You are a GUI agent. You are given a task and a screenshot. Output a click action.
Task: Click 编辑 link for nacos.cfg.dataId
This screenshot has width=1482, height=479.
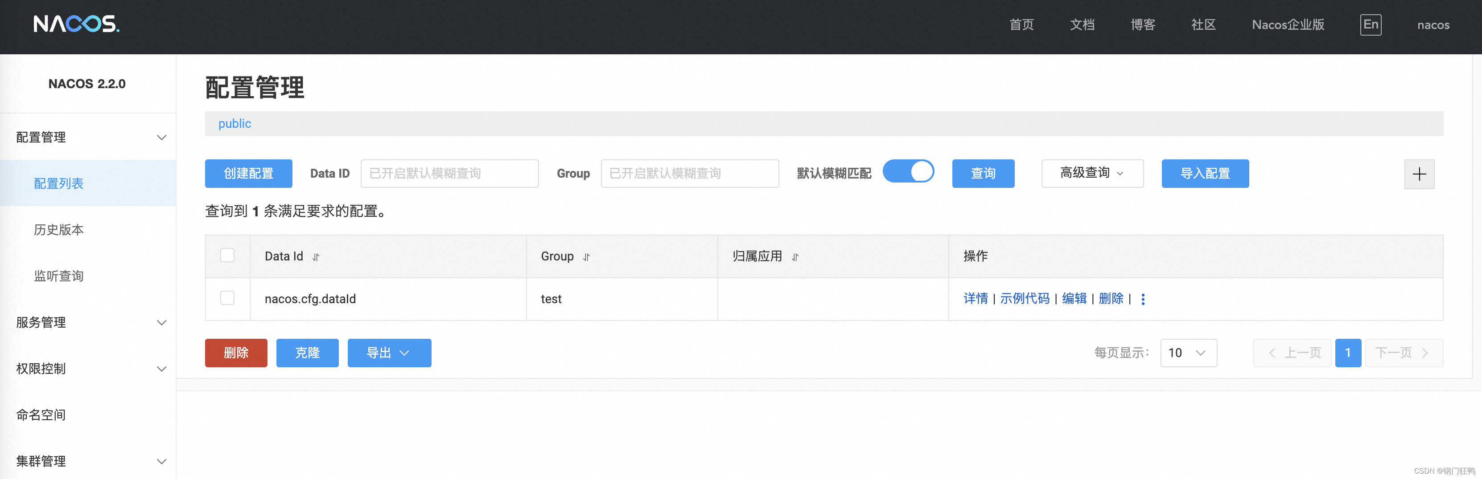1074,299
